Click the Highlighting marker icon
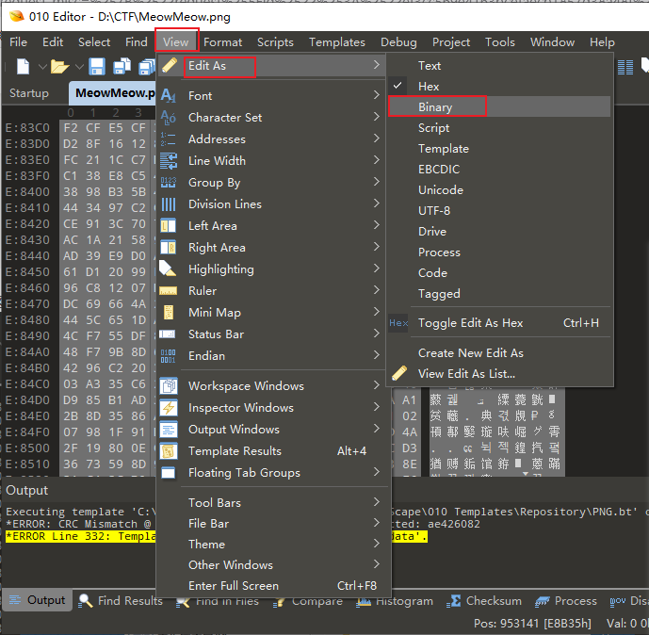Viewport: 649px width, 635px height. coord(168,269)
